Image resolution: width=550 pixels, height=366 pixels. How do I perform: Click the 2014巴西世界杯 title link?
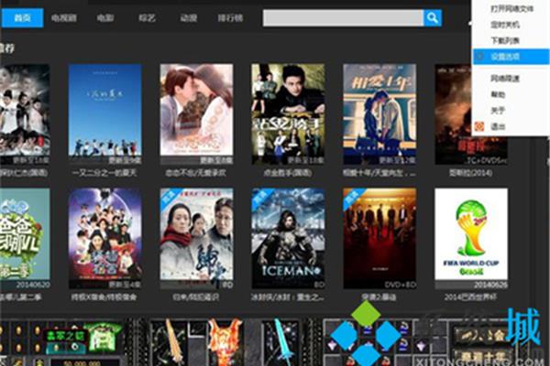pyautogui.click(x=470, y=297)
